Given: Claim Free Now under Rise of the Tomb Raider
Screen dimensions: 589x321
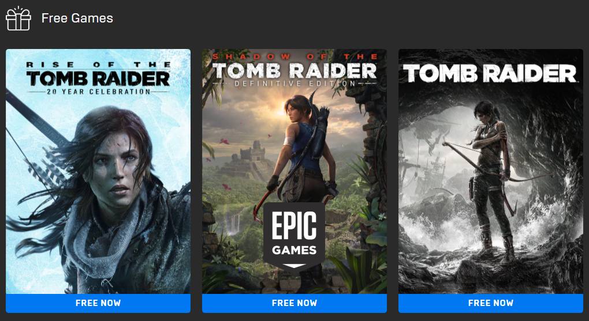Looking at the screenshot, I should (x=98, y=303).
